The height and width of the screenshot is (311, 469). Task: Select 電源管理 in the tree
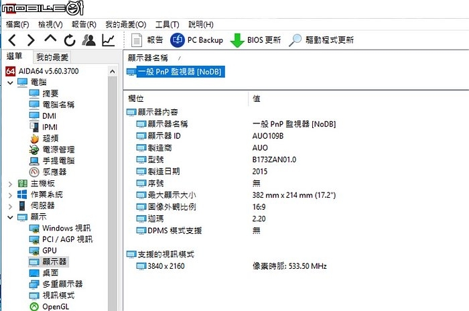click(52, 149)
